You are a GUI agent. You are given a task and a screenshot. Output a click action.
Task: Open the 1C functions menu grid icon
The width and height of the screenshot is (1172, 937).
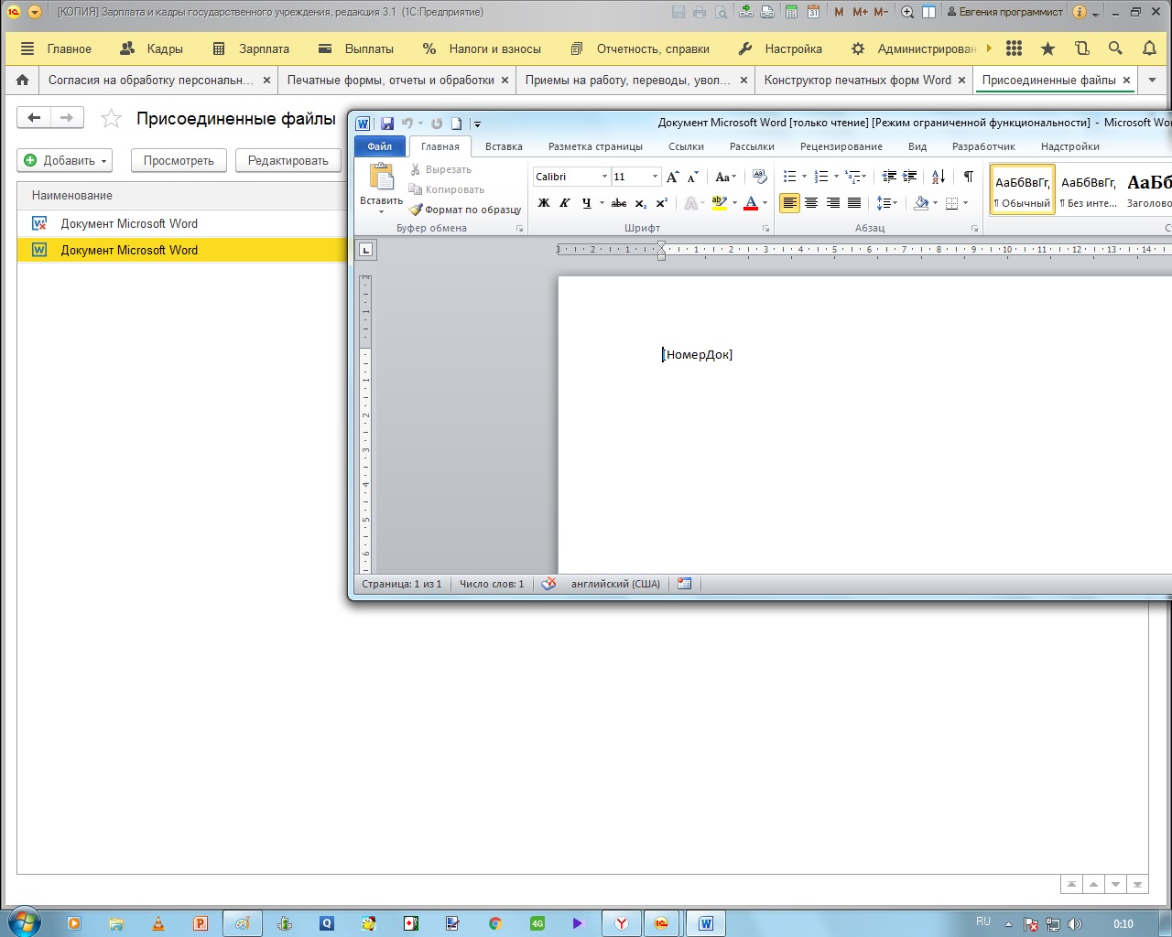tap(1014, 48)
